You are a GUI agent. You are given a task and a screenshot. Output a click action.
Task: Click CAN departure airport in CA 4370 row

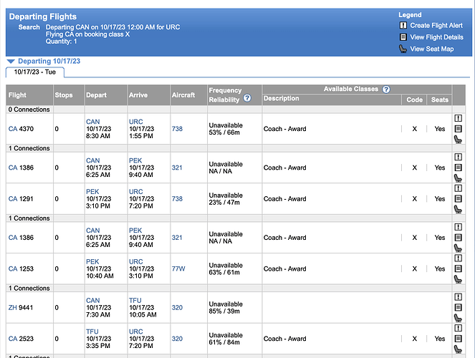click(92, 122)
